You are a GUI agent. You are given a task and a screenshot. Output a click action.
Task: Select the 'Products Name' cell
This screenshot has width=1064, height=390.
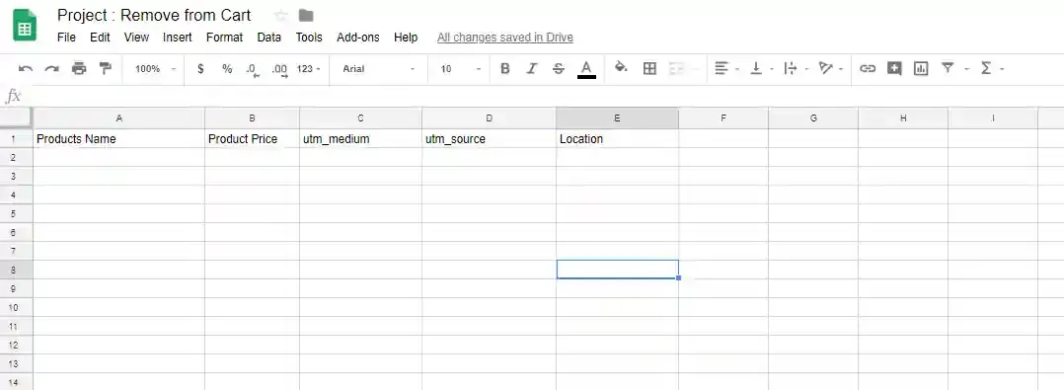(118, 138)
